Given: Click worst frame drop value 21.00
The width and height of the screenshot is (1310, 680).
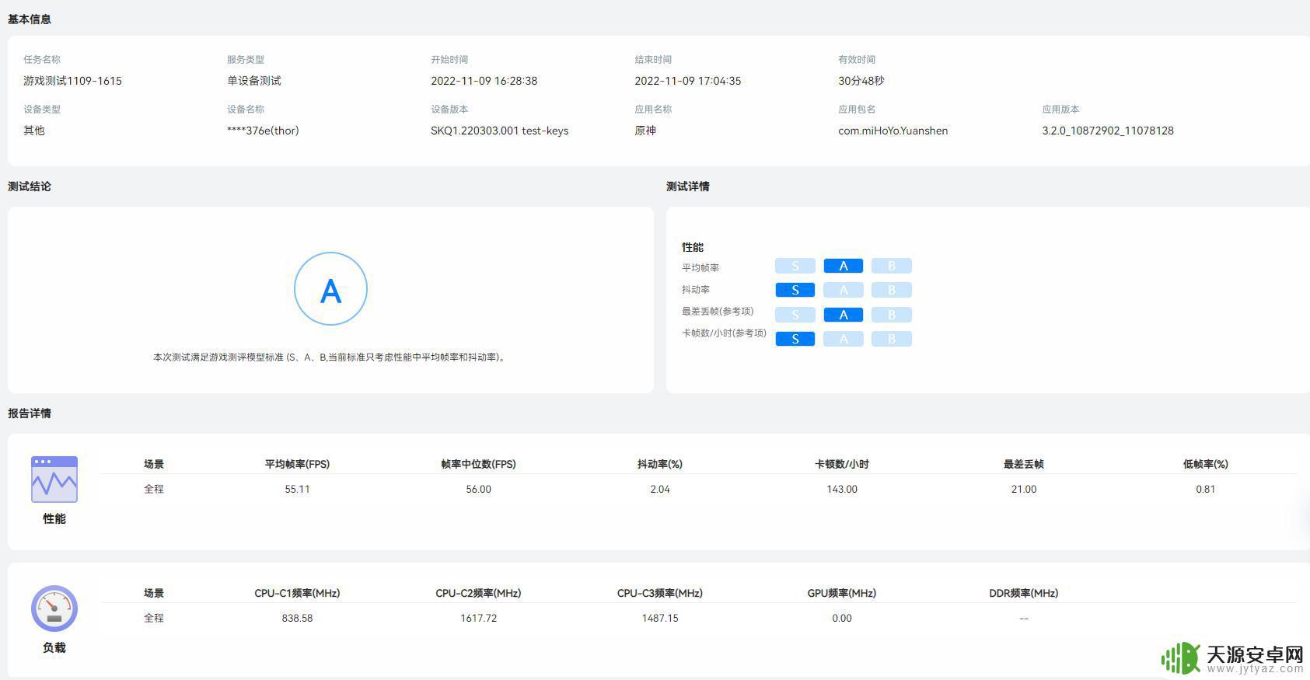Looking at the screenshot, I should [x=1024, y=489].
